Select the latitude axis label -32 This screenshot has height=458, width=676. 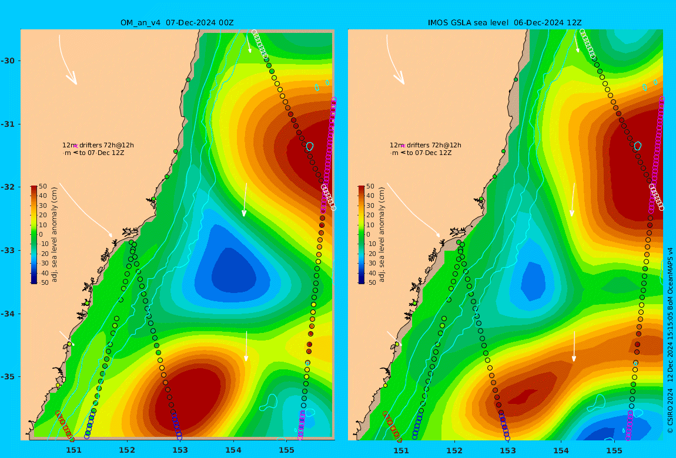[8, 187]
